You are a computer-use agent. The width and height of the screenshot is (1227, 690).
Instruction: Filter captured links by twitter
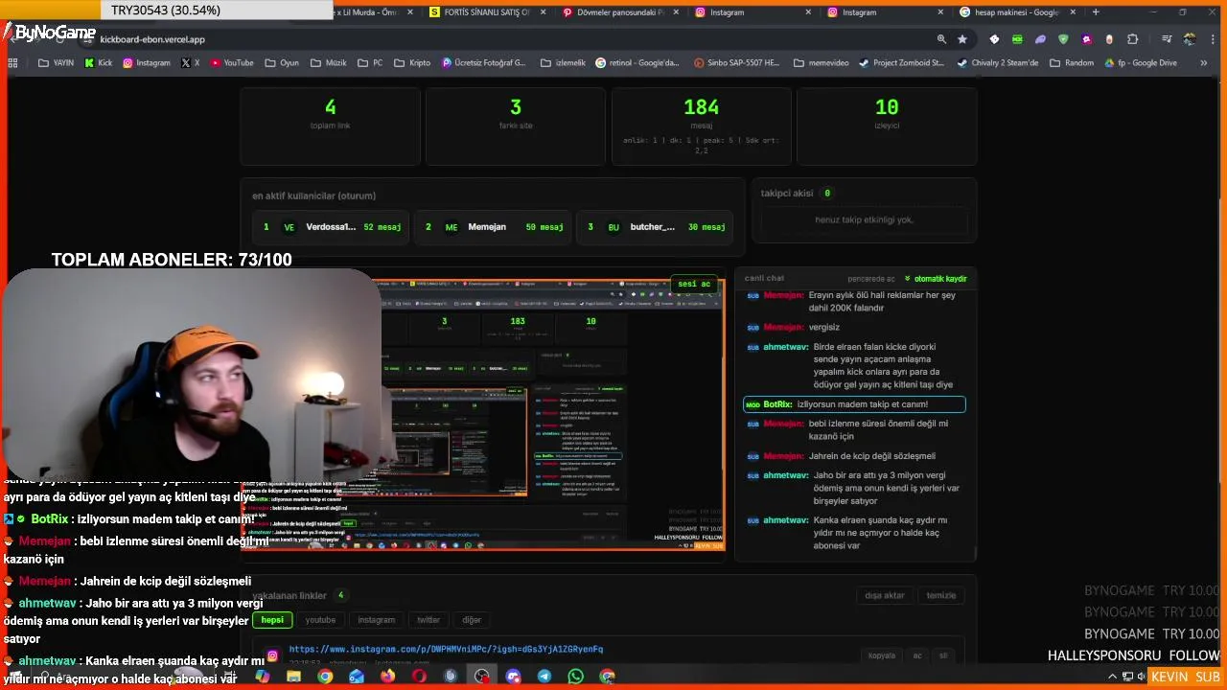pyautogui.click(x=428, y=620)
